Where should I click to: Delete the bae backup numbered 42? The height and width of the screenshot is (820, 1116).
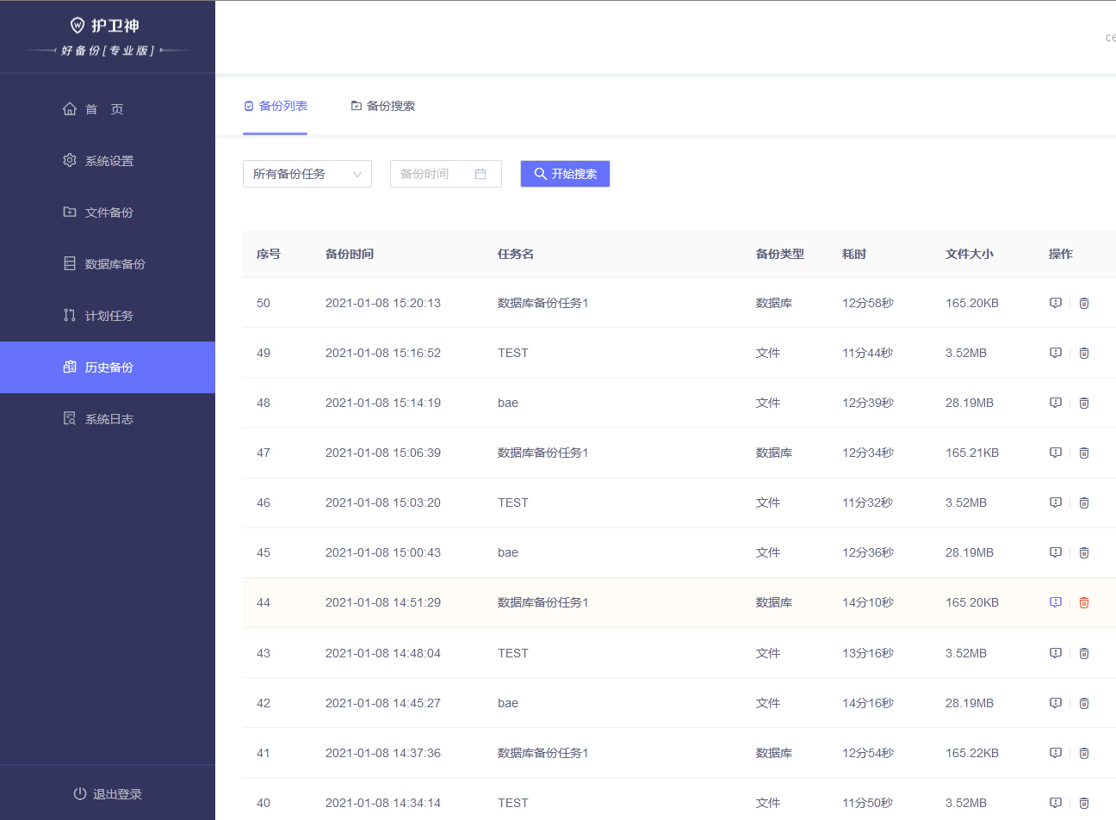pos(1084,703)
